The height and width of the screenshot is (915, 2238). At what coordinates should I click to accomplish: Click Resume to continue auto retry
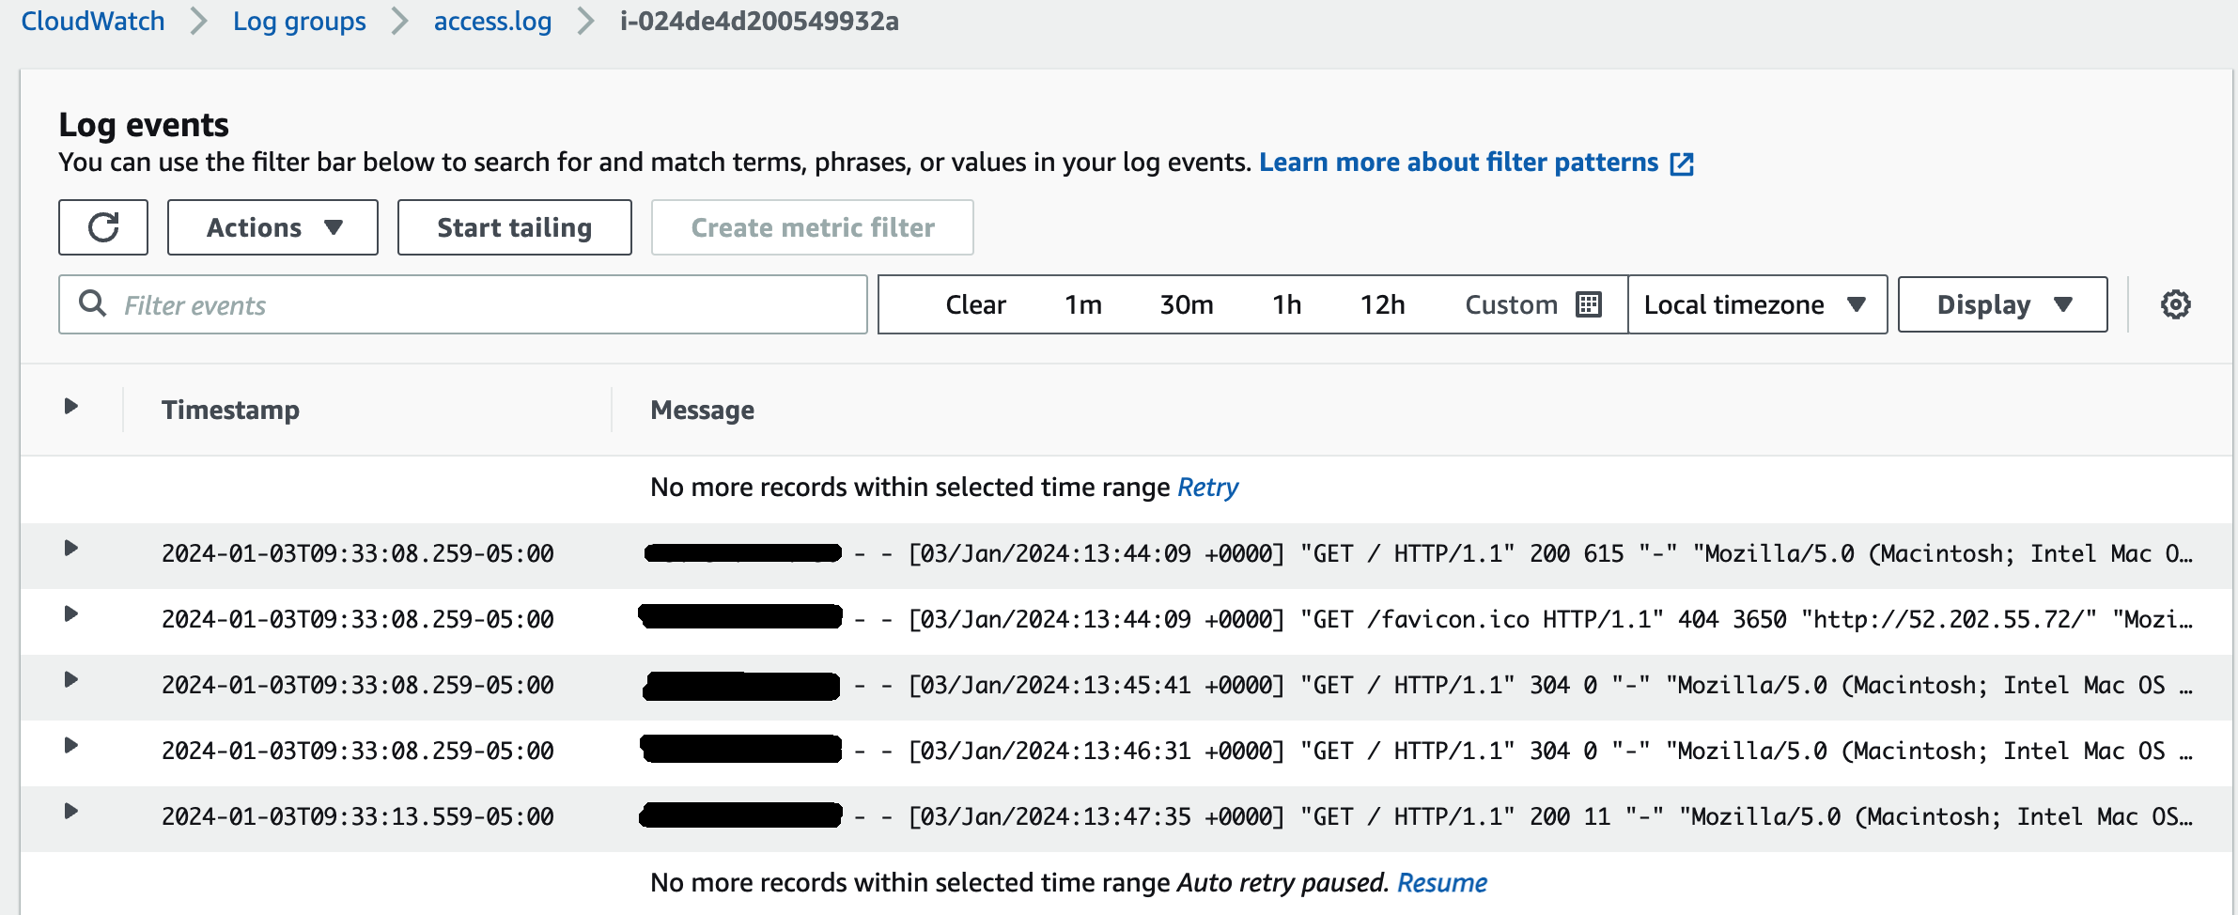[x=1441, y=883]
